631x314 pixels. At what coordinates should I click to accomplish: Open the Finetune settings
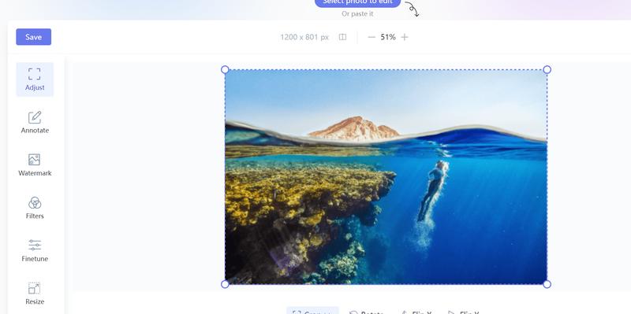pyautogui.click(x=35, y=251)
